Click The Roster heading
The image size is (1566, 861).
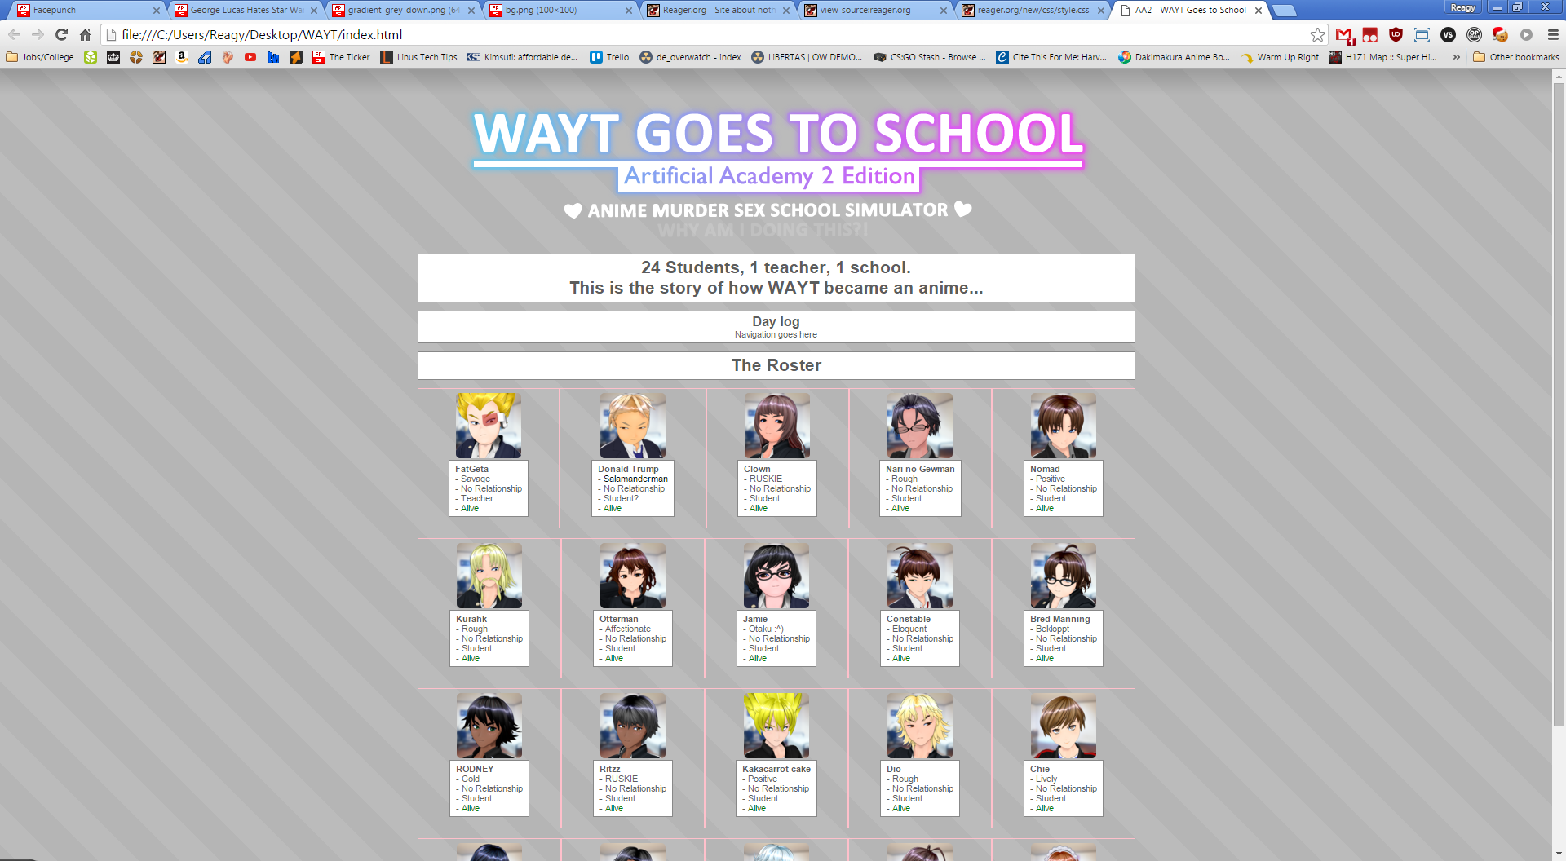pyautogui.click(x=776, y=365)
